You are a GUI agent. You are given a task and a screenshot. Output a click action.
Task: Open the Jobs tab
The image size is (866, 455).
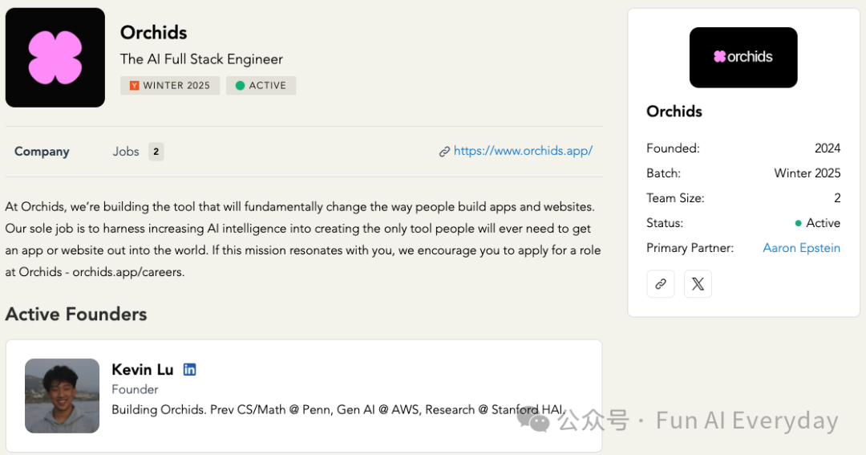(x=126, y=152)
